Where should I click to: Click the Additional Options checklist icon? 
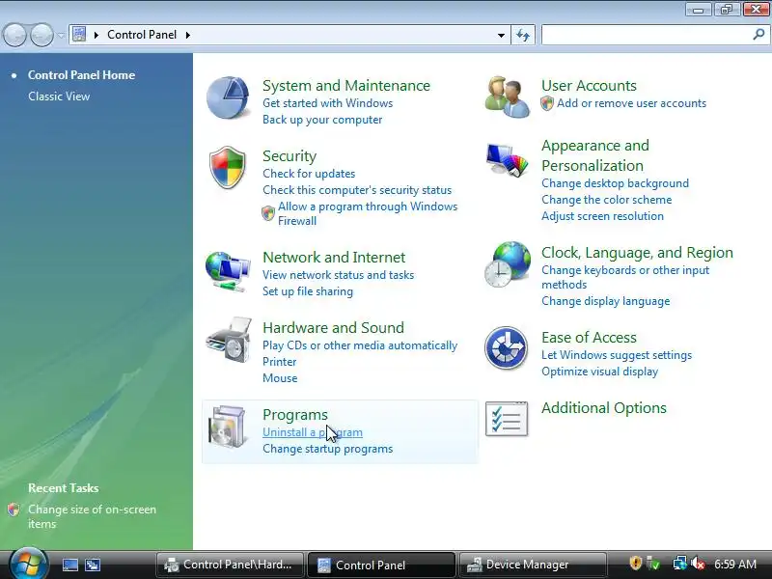pyautogui.click(x=506, y=419)
